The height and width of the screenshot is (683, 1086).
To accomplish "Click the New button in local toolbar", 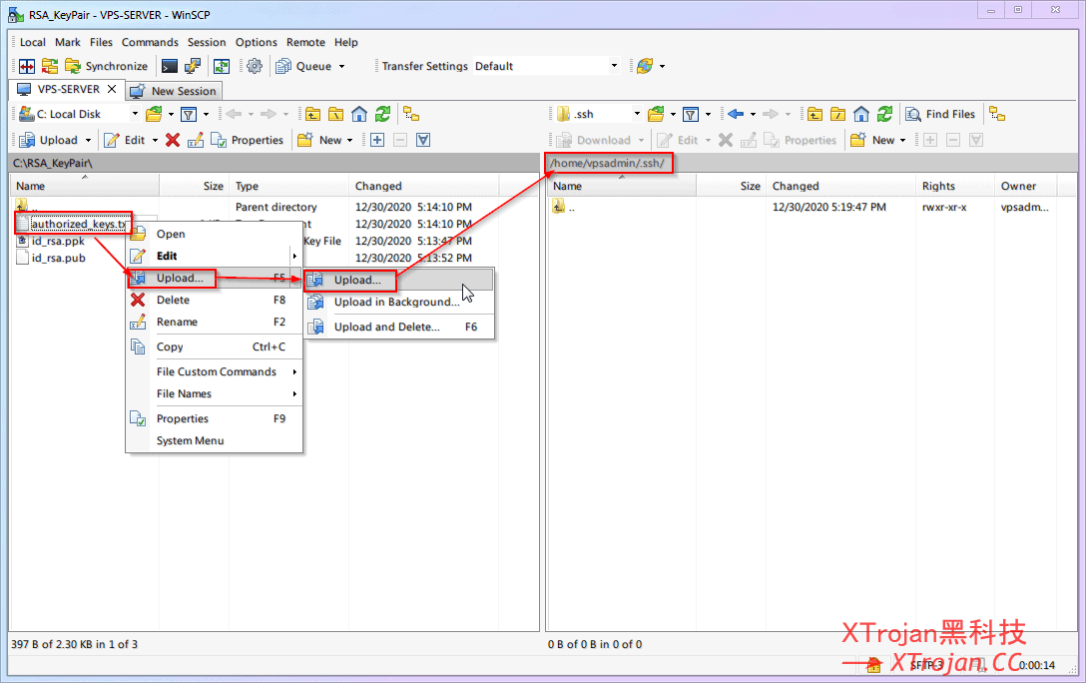I will click(x=319, y=140).
